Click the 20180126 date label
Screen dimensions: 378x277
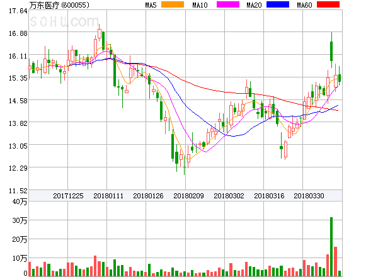(x=148, y=196)
